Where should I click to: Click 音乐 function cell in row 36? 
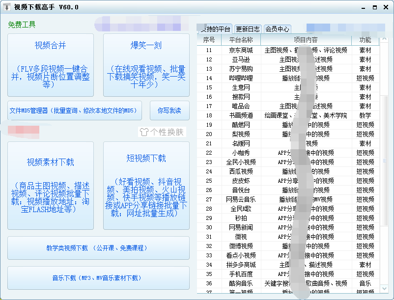pos(366,283)
